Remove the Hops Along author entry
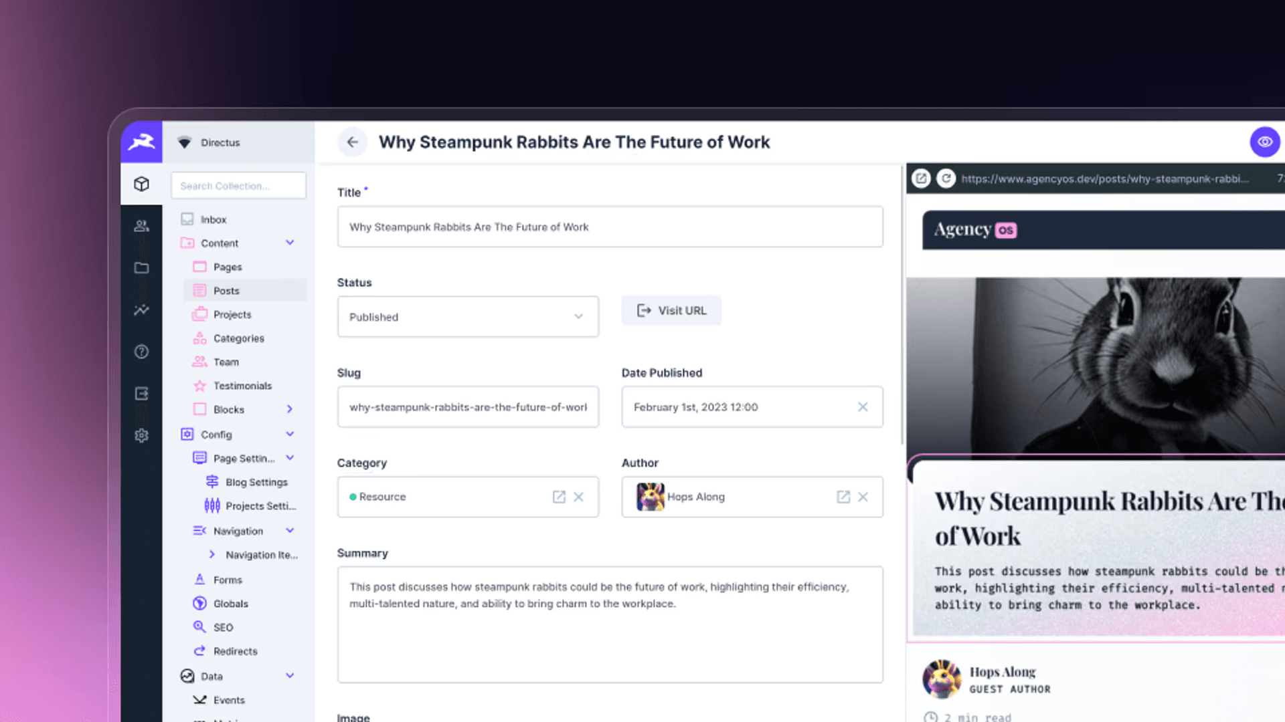Image resolution: width=1285 pixels, height=722 pixels. (x=864, y=496)
